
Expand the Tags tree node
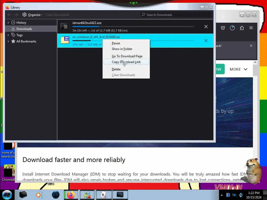click(x=8, y=35)
